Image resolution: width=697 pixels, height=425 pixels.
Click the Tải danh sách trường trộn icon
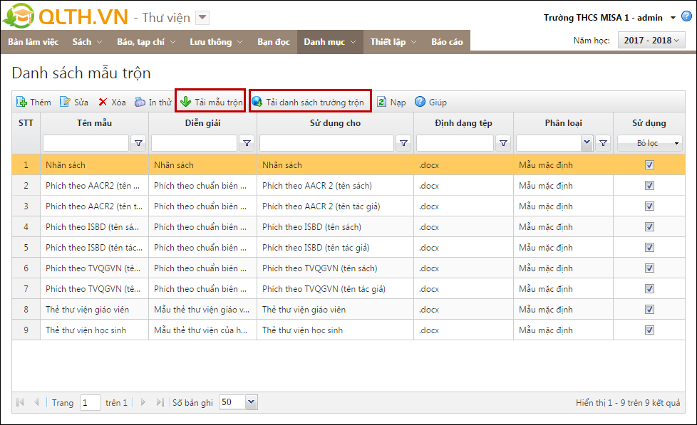257,103
